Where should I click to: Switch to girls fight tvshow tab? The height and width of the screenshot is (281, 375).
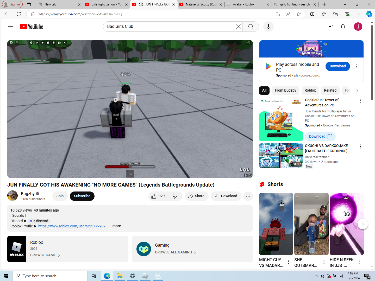[107, 4]
